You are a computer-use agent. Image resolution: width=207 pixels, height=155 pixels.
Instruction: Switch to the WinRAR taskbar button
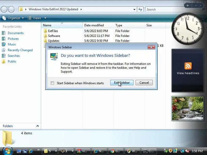point(83,151)
